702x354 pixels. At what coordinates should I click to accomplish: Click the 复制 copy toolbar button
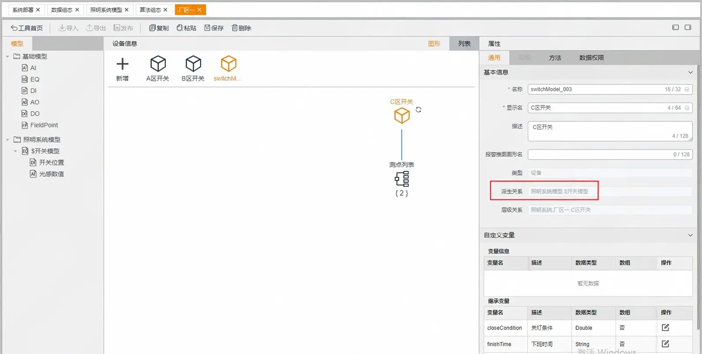point(159,28)
